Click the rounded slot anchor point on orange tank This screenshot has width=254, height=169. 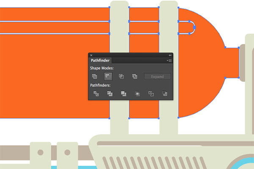pyautogui.click(x=194, y=27)
